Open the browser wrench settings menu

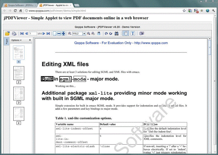(x=214, y=11)
